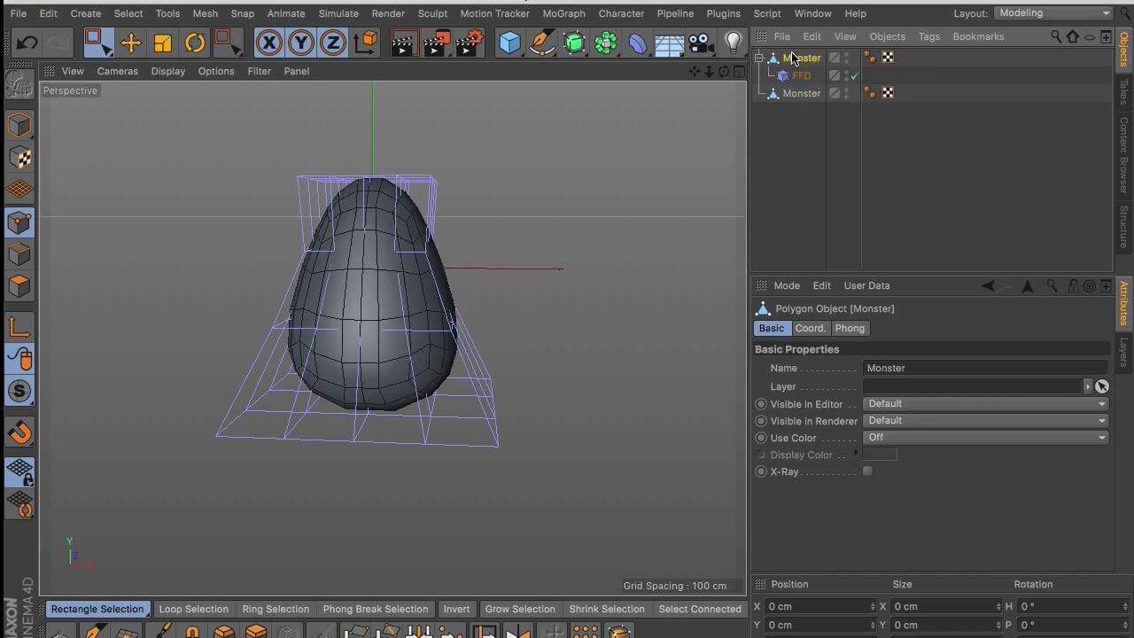This screenshot has height=638, width=1134.
Task: Open Render Settings from the toolbar
Action: click(x=469, y=43)
